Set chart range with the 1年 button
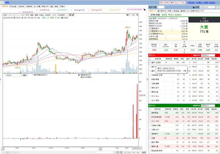The width and height of the screenshot is (220, 154). [x=133, y=152]
